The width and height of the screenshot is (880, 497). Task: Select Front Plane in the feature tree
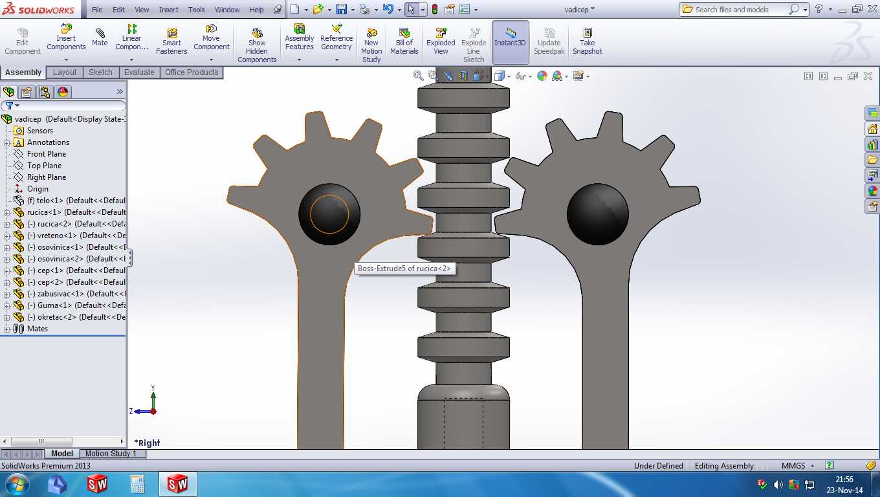[47, 154]
